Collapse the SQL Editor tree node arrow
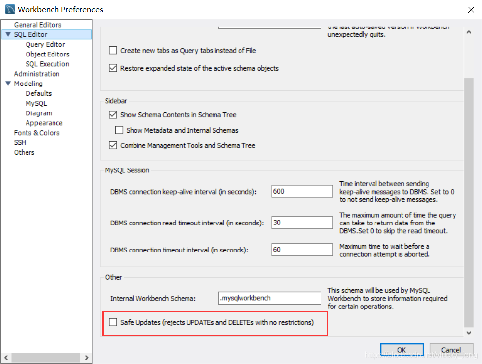The width and height of the screenshot is (482, 364). [x=8, y=34]
